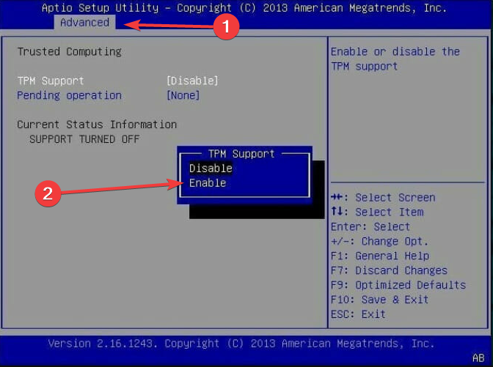The width and height of the screenshot is (493, 367).
Task: Click the Select Screen key hint
Action: tap(383, 198)
